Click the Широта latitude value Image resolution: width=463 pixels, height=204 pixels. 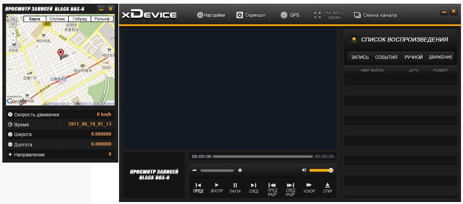point(101,134)
